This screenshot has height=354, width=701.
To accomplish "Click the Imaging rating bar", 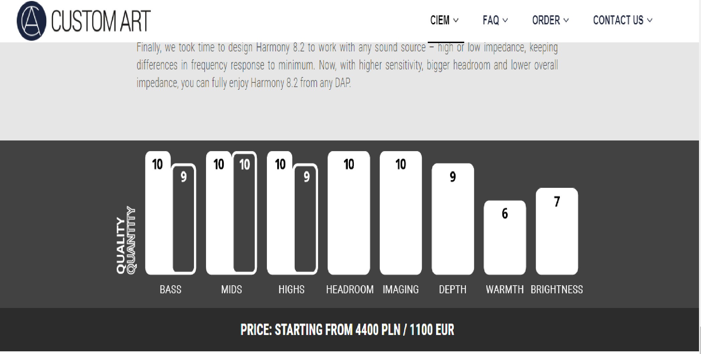I will click(401, 214).
